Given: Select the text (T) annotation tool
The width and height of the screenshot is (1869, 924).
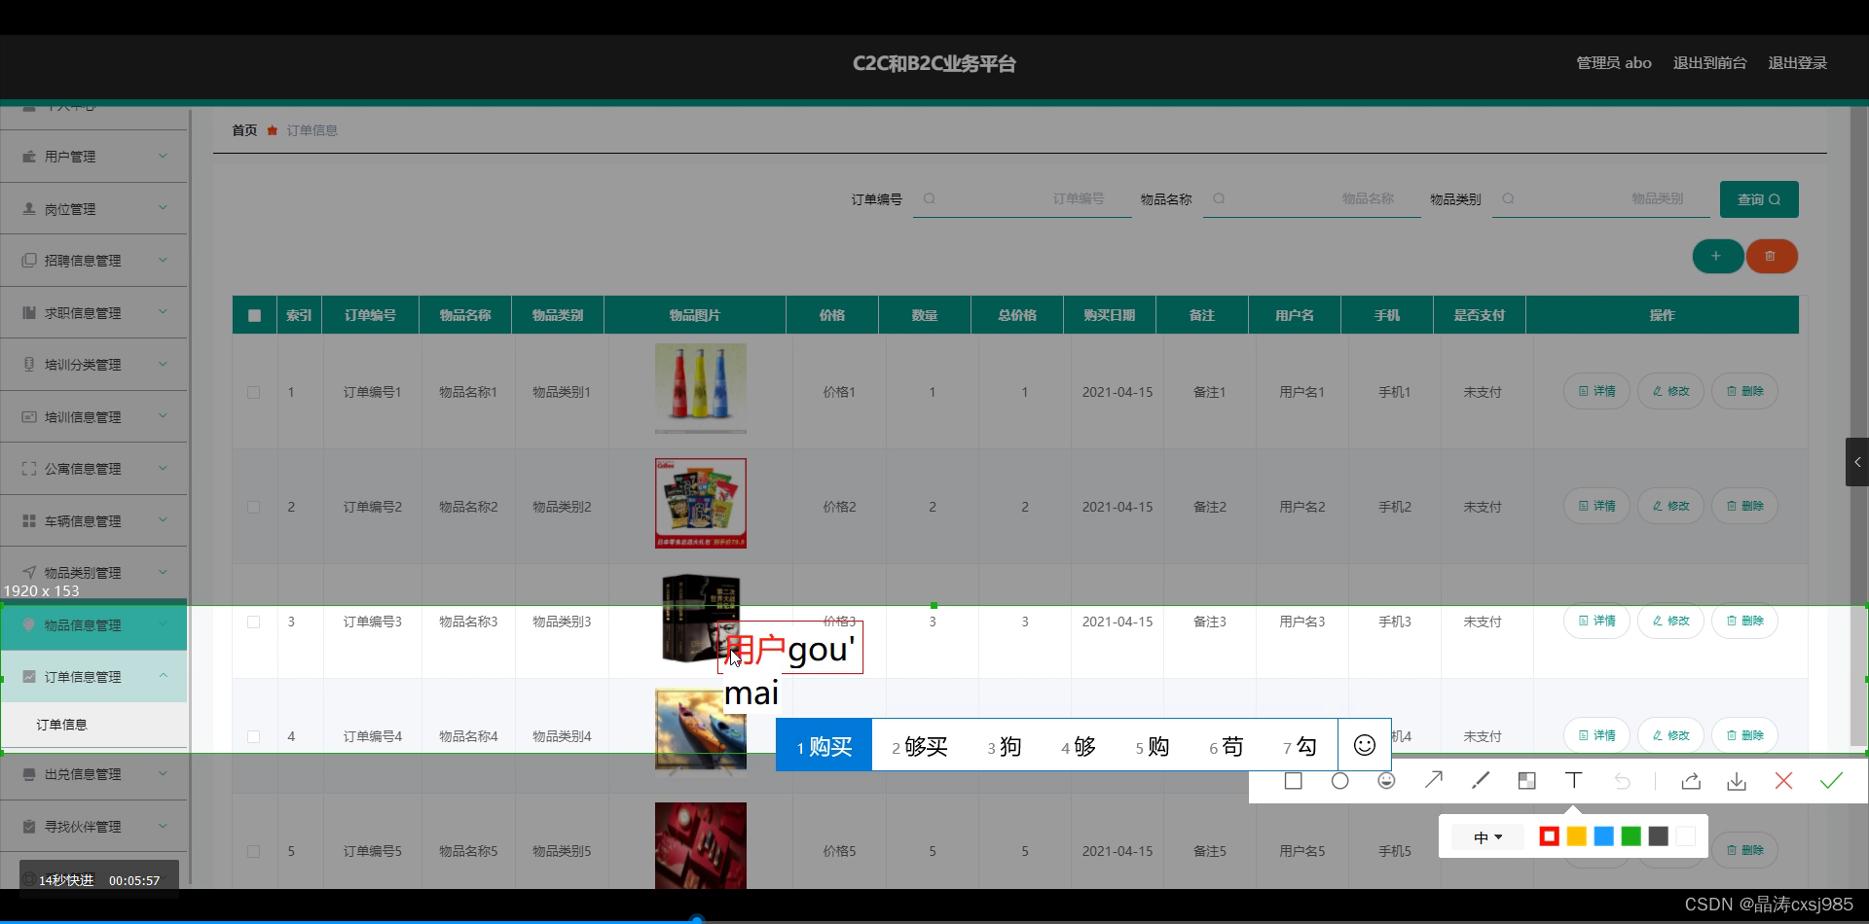Looking at the screenshot, I should (1573, 781).
